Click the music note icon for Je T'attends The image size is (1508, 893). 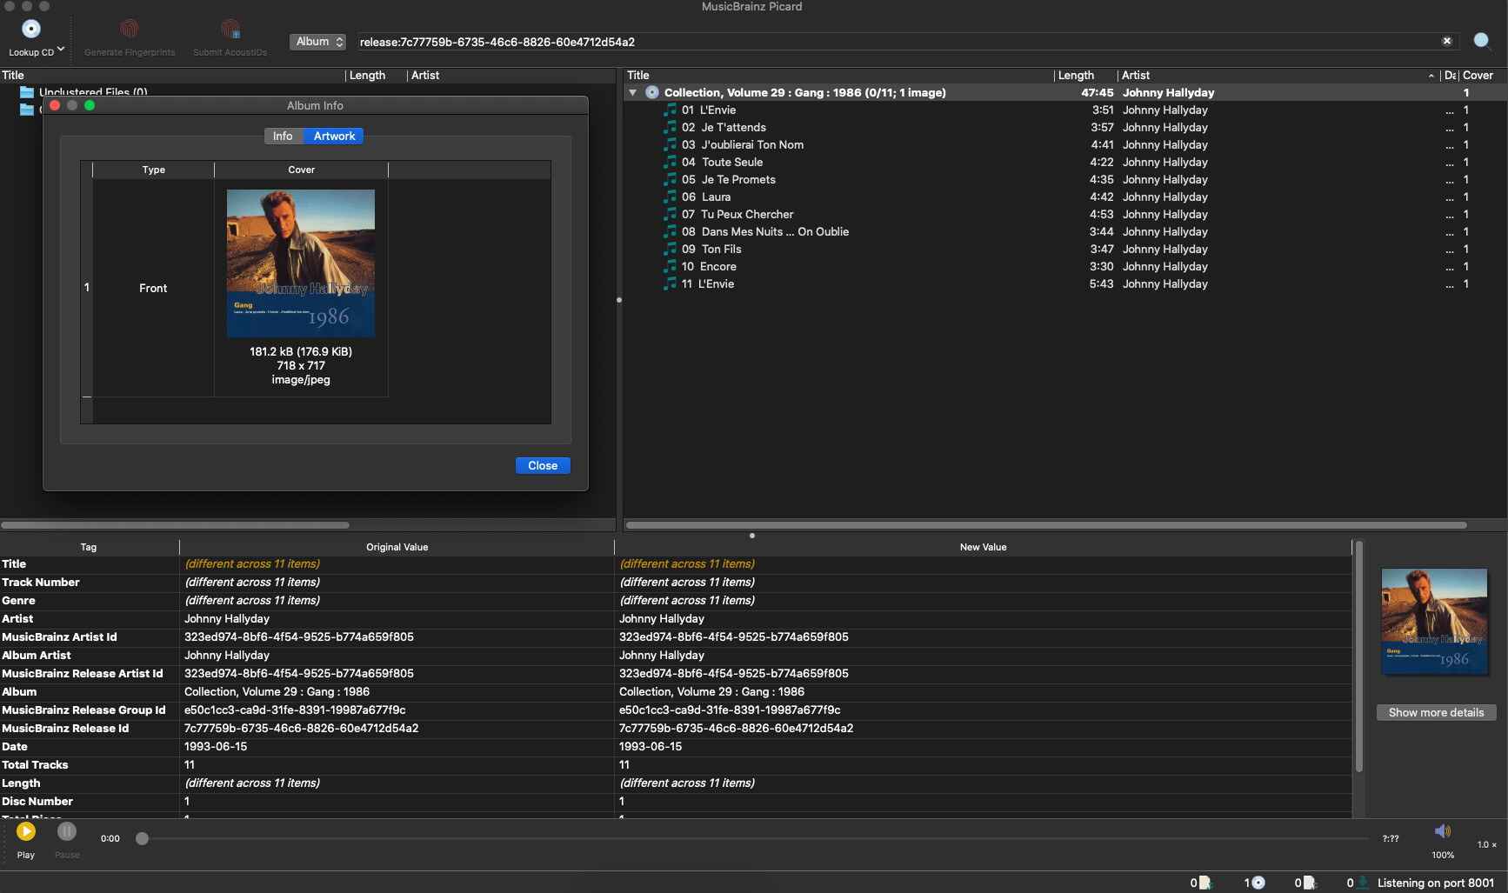point(670,127)
